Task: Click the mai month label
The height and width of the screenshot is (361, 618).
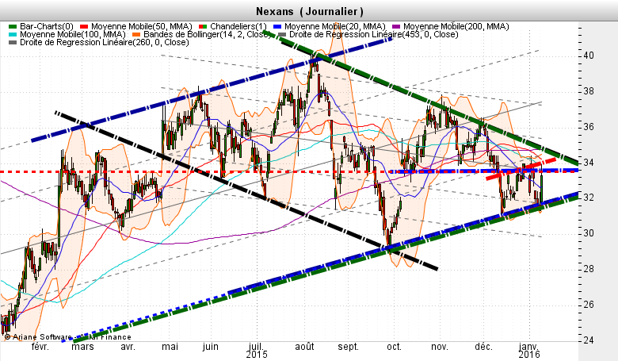Action: (x=170, y=347)
